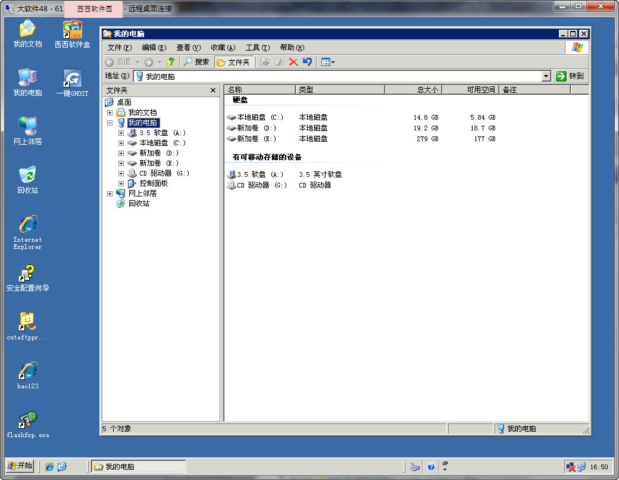
Task: Select 桌面 in the folder tree
Action: [124, 102]
